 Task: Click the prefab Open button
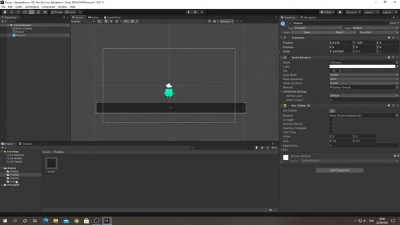(x=307, y=32)
